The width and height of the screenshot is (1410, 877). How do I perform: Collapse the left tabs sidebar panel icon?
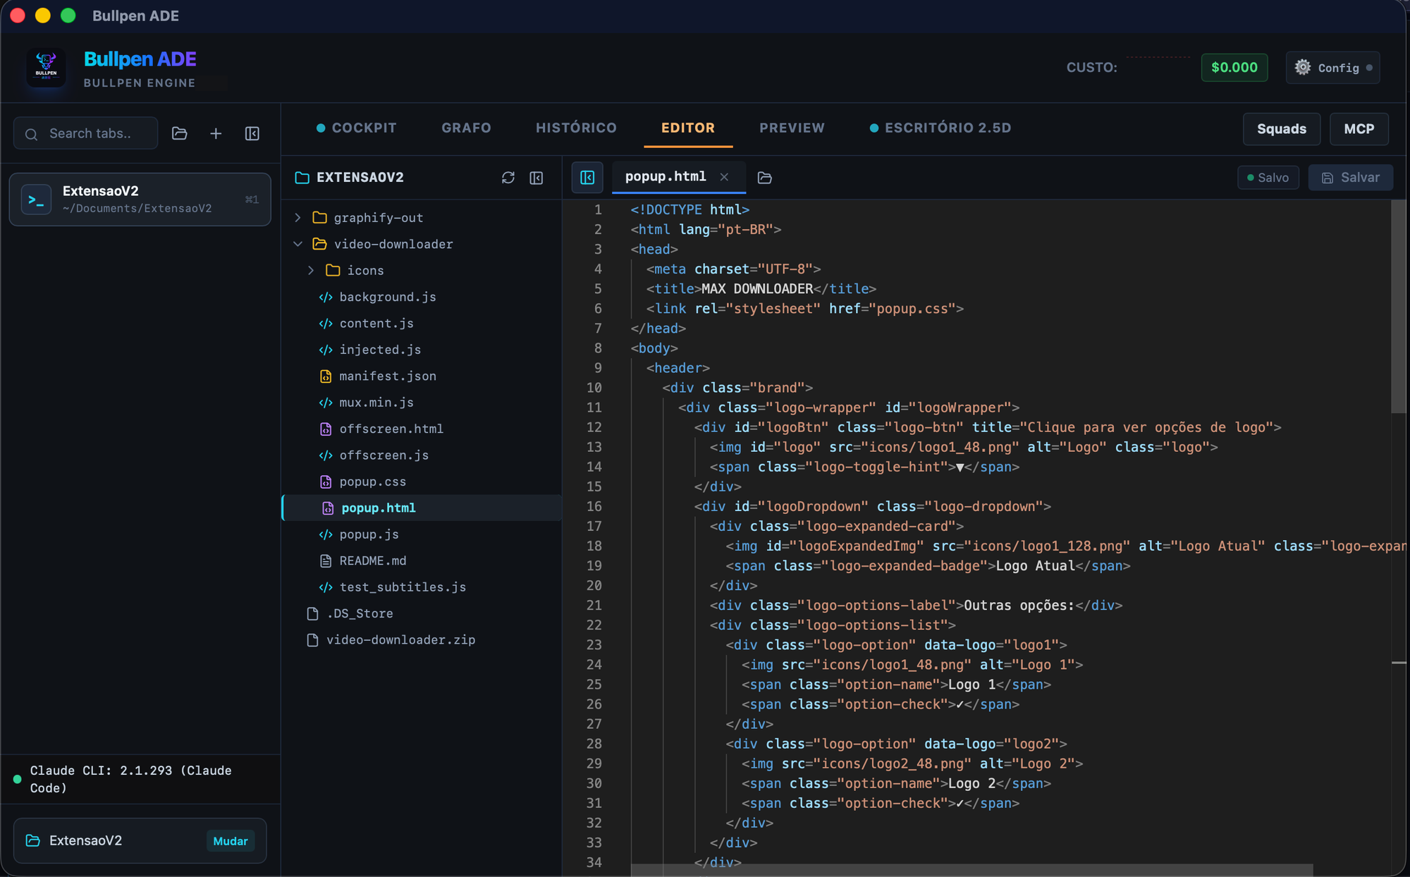252,133
